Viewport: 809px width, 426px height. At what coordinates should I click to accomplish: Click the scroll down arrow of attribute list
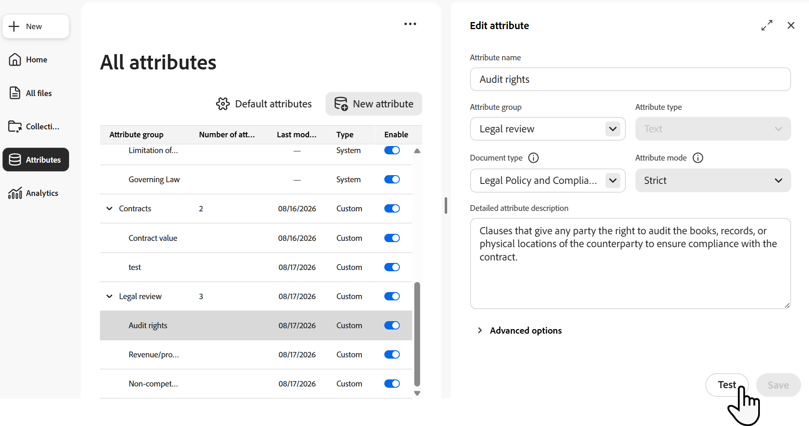[x=417, y=393]
